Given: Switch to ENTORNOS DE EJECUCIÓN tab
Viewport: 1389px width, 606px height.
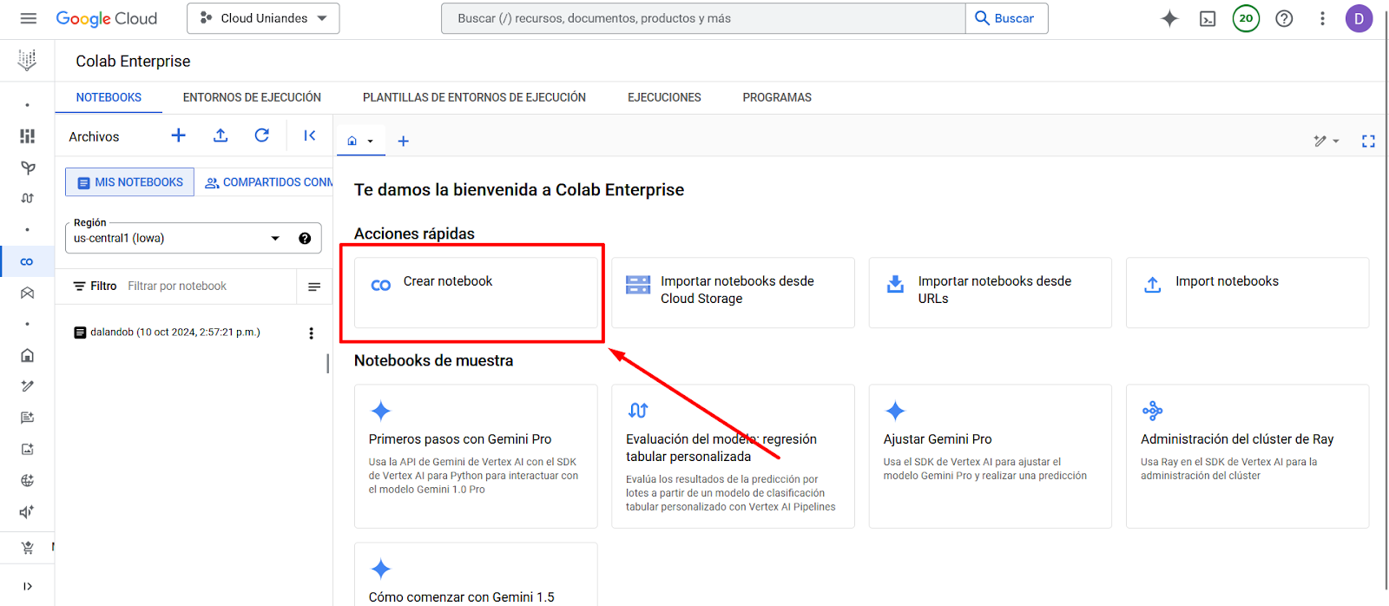Looking at the screenshot, I should click(x=252, y=97).
